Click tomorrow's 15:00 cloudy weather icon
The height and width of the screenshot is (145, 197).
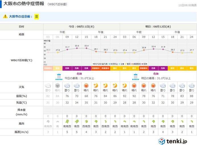point(163,86)
